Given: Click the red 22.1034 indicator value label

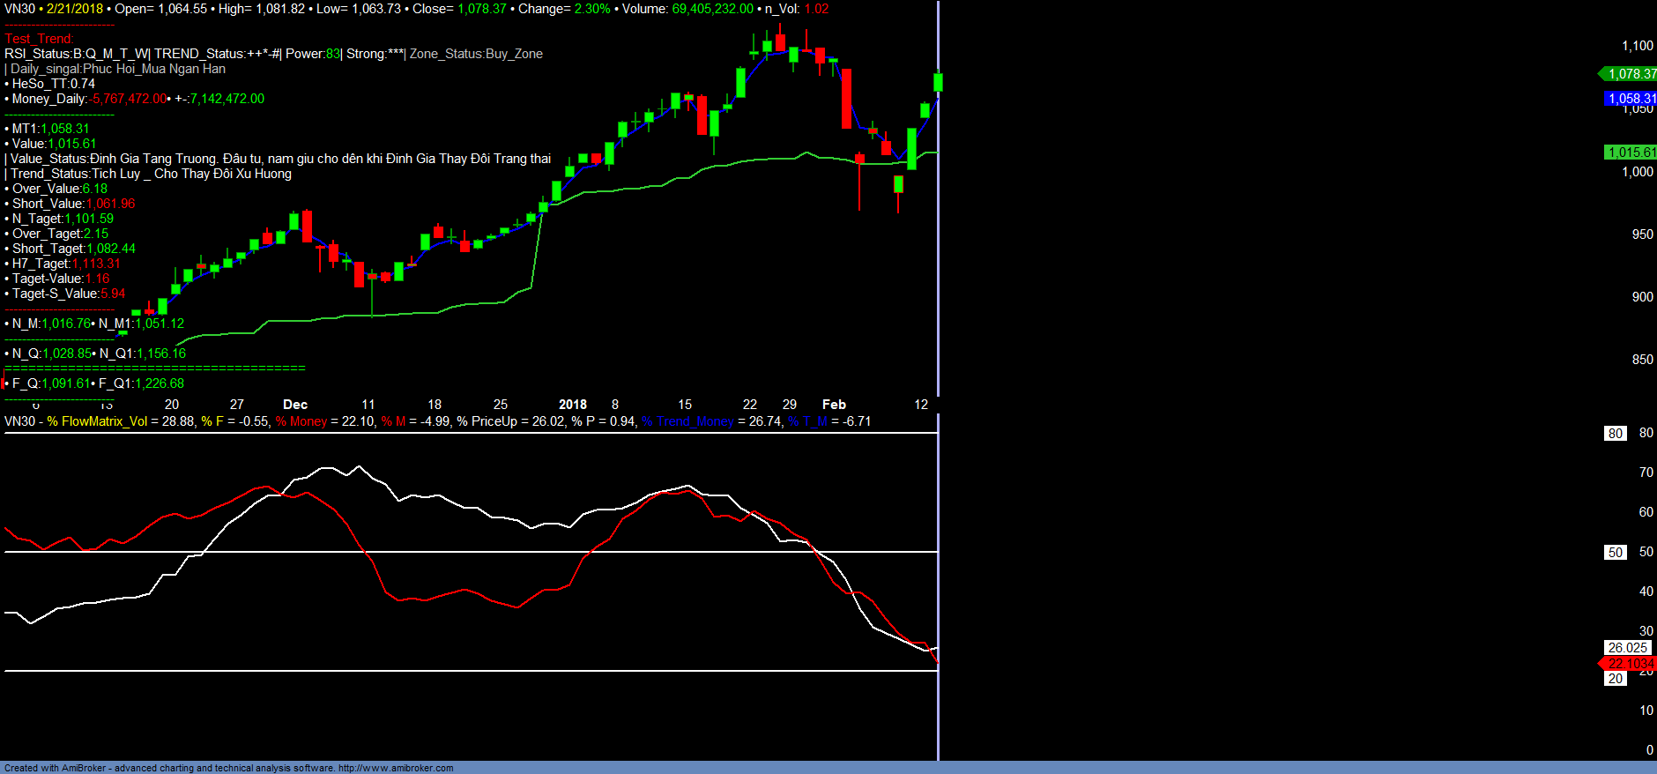Looking at the screenshot, I should click(x=1630, y=664).
